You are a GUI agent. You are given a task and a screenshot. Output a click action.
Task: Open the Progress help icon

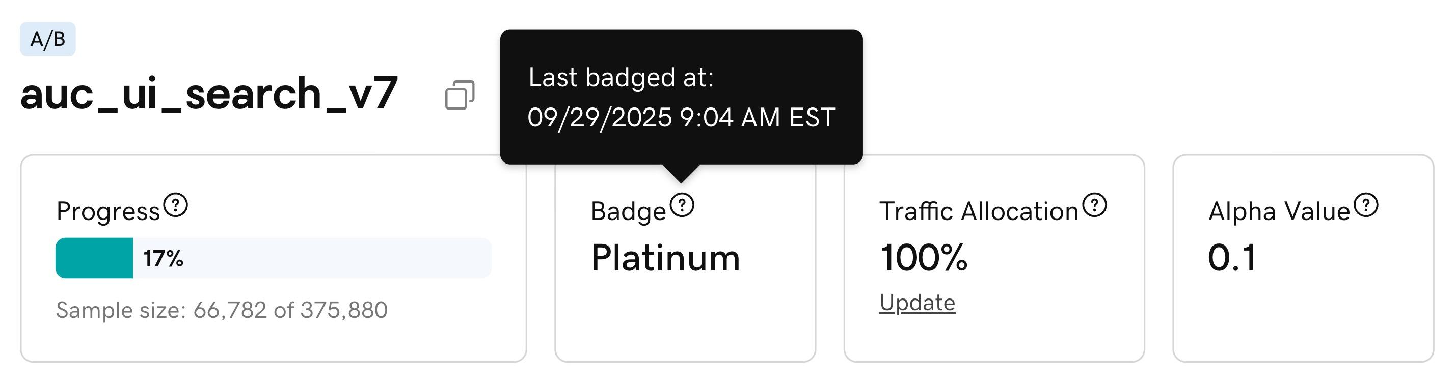click(x=176, y=205)
